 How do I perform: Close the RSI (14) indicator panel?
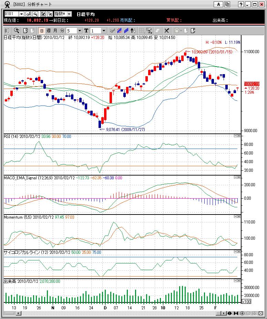point(239,136)
